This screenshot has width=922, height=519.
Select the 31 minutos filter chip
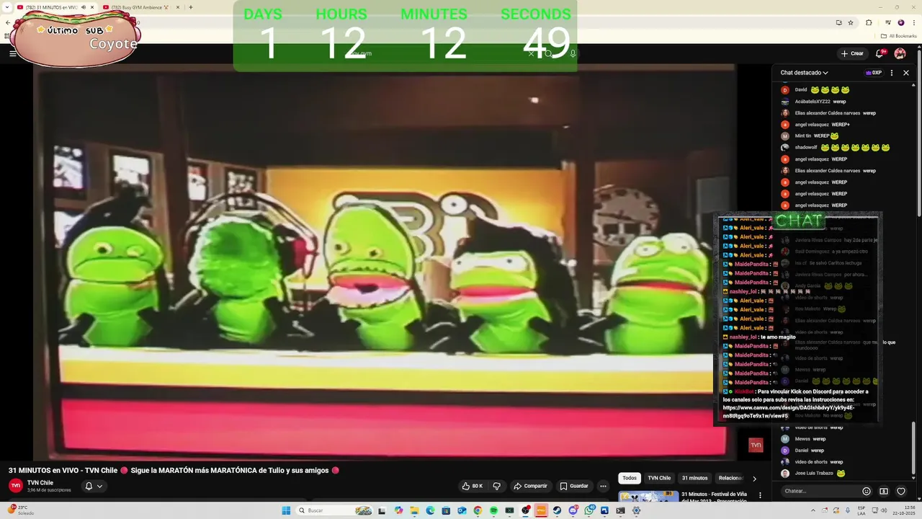pyautogui.click(x=694, y=478)
